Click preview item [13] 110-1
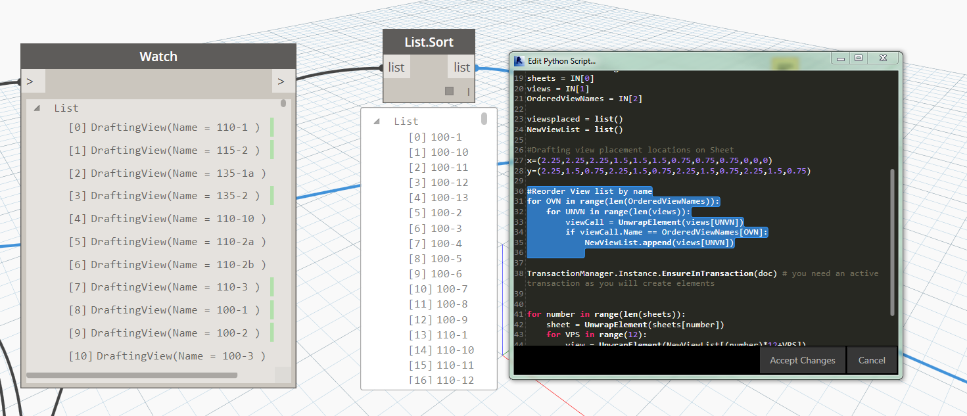The height and width of the screenshot is (416, 967). [438, 335]
